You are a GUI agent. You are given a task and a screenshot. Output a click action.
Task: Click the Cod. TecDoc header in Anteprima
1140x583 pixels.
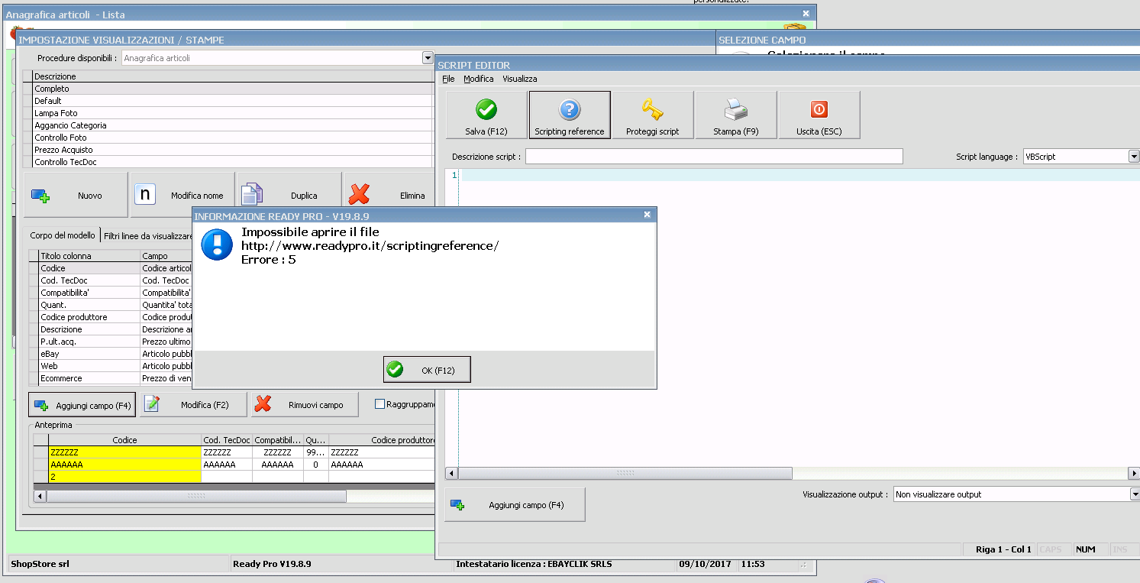[x=227, y=440]
